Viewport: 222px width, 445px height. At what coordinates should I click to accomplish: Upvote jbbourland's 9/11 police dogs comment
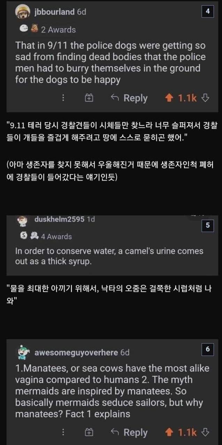coord(169,98)
